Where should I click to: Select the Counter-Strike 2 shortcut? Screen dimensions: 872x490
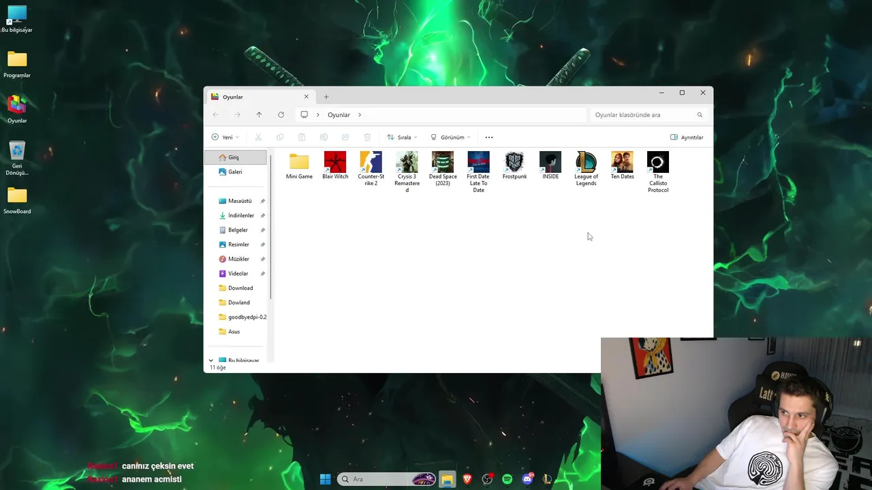coord(371,169)
